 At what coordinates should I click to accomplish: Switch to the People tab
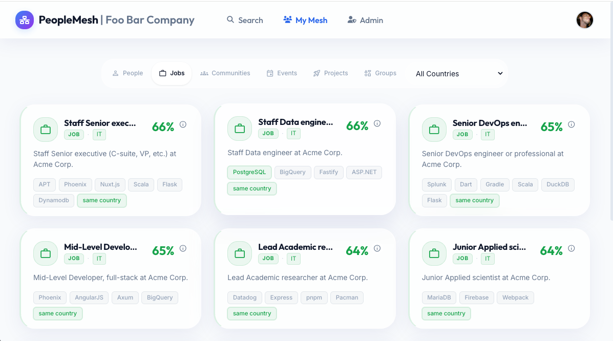click(128, 73)
